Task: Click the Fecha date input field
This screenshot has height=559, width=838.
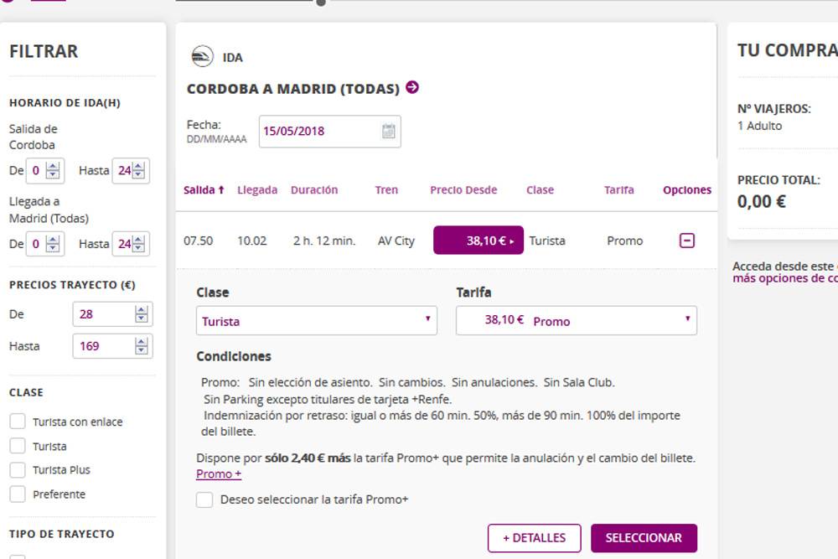Action: coord(318,131)
